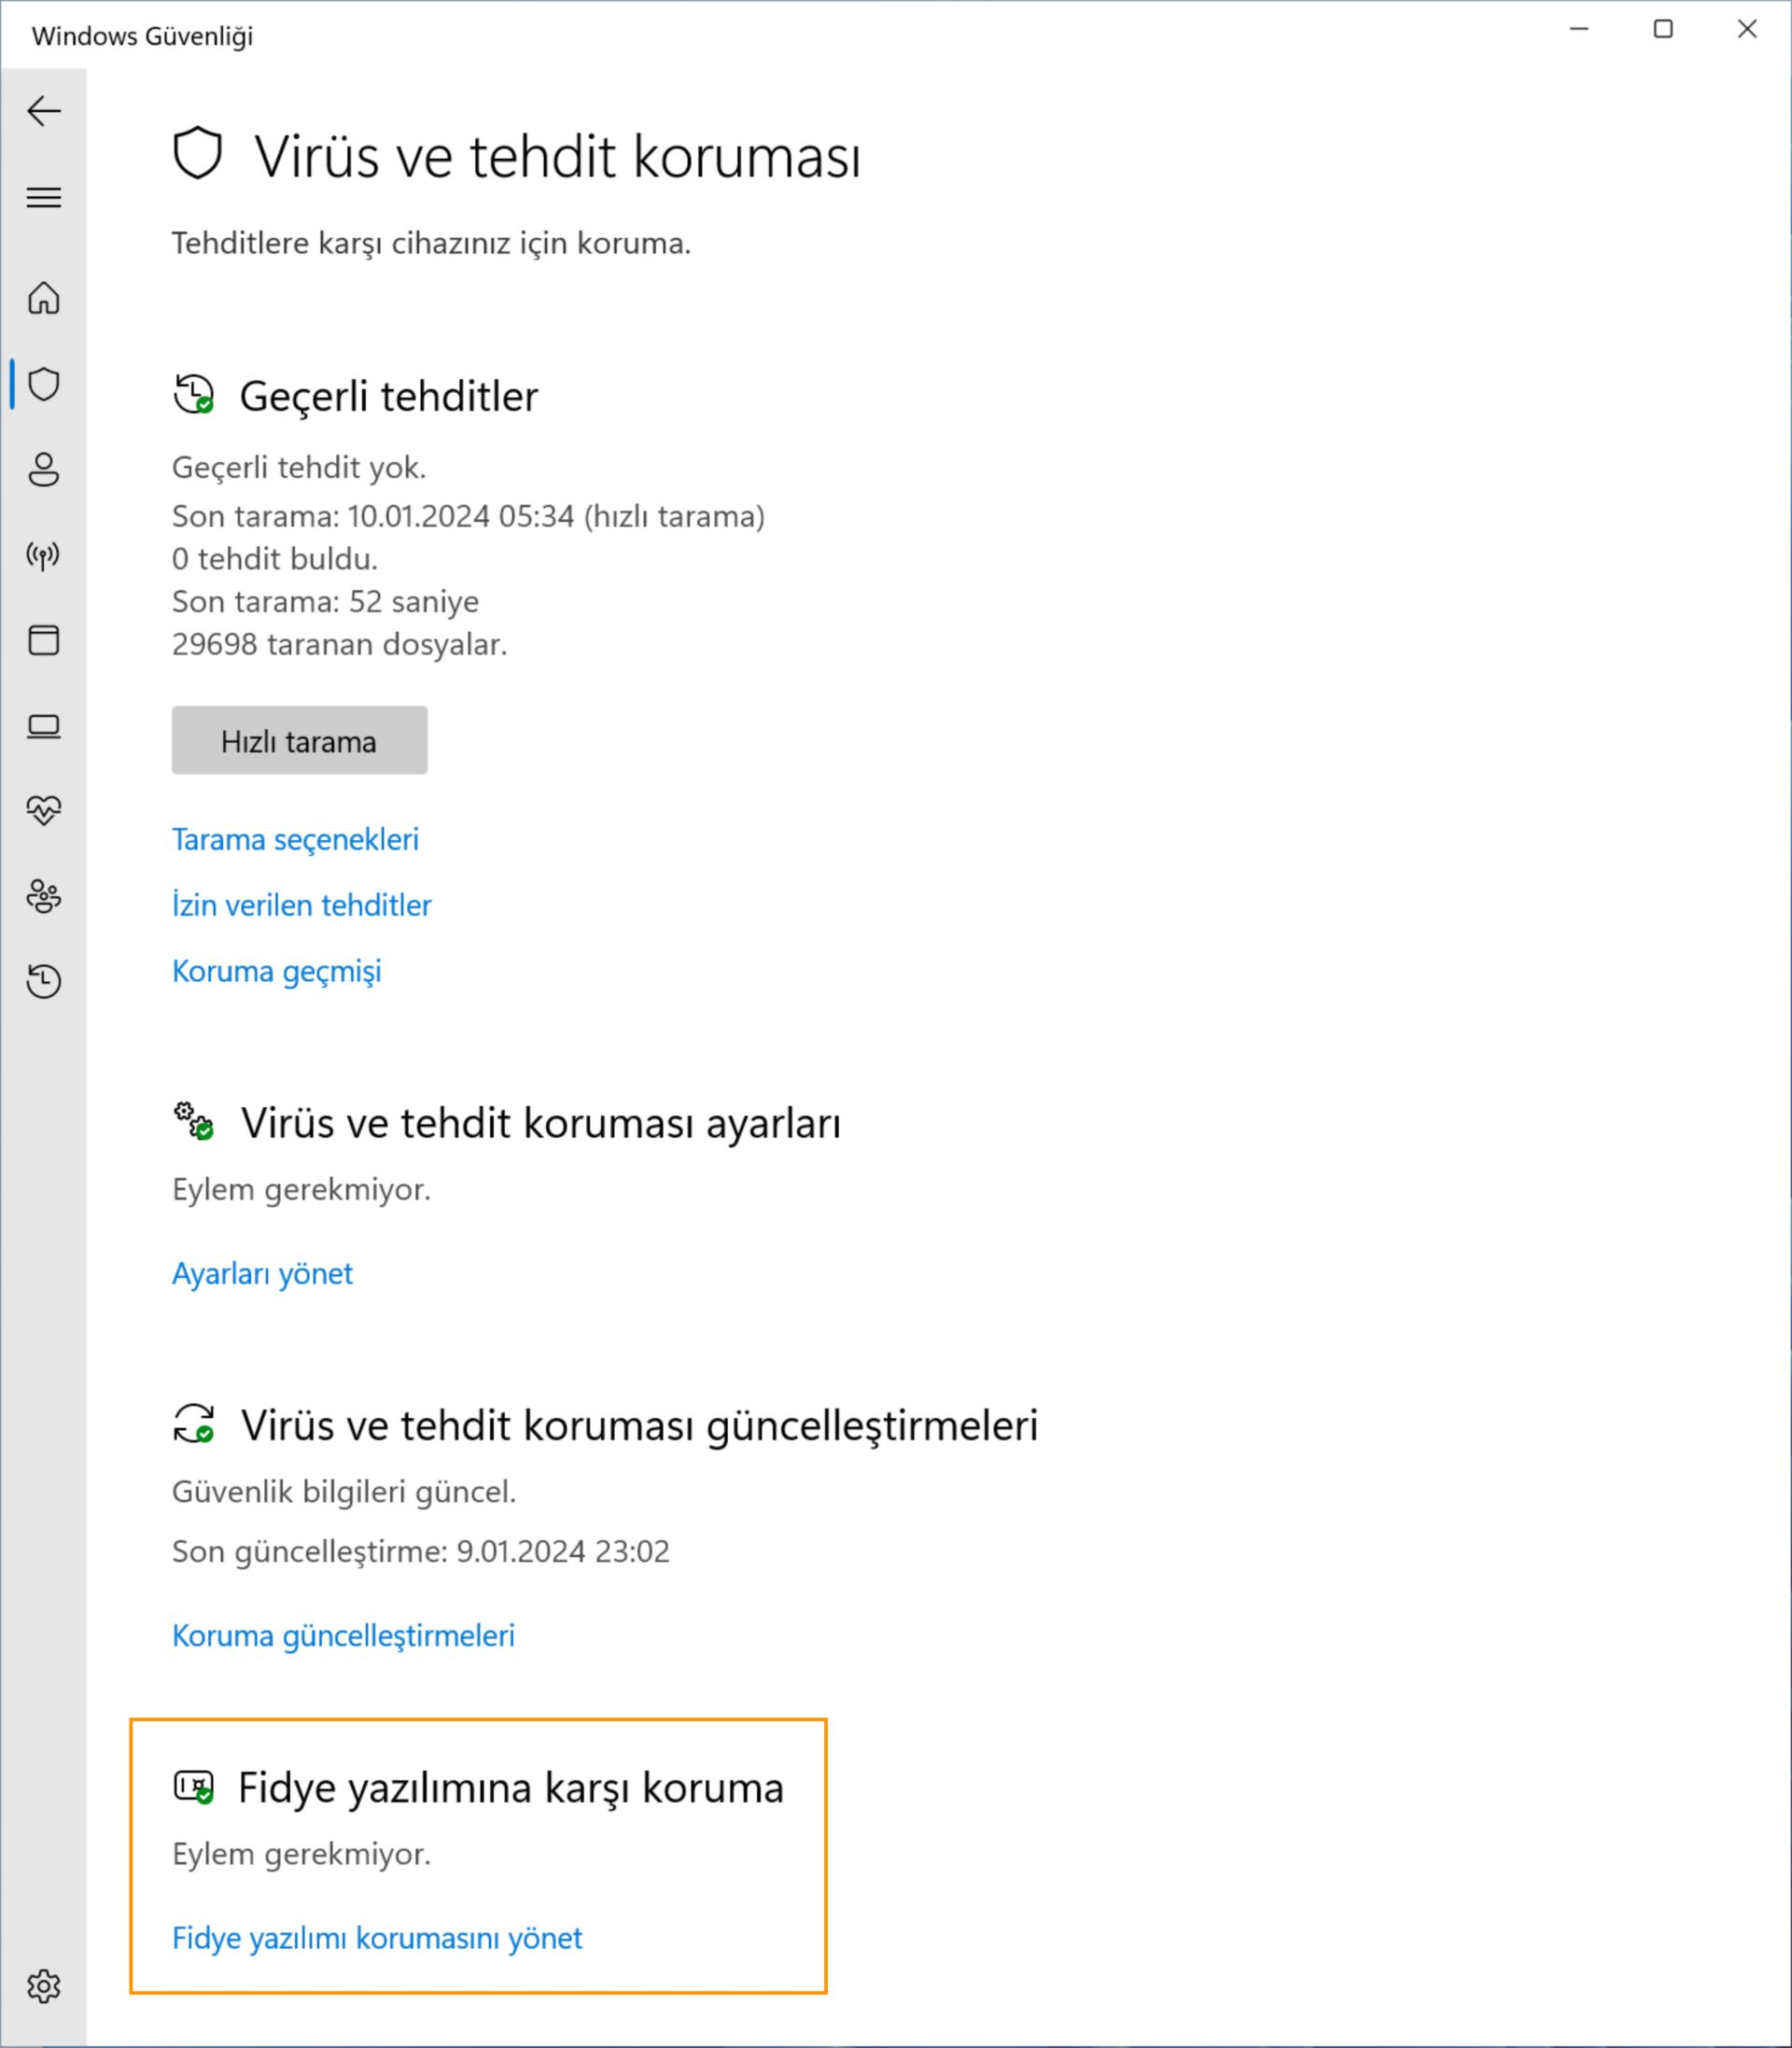Open Protection history clock icon
Viewport: 1792px width, 2048px height.
44,981
